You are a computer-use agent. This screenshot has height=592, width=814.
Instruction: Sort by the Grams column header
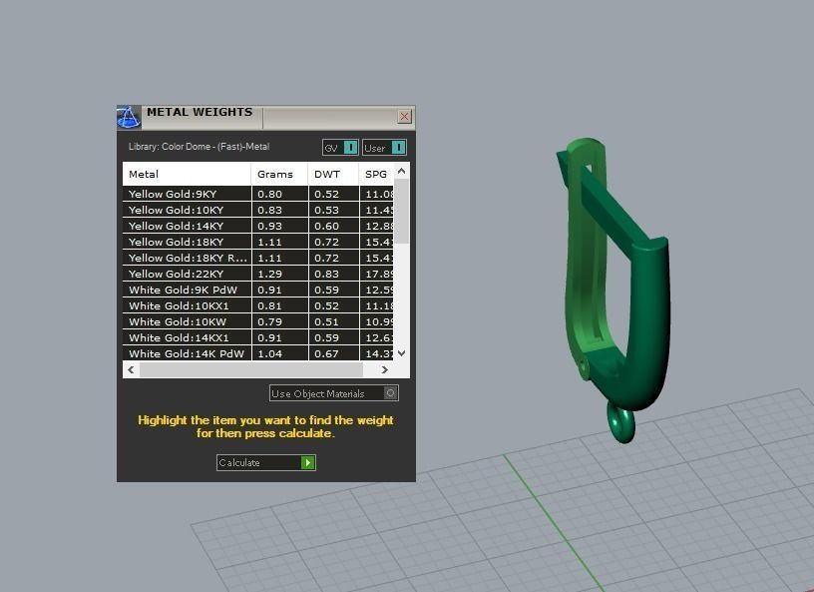pyautogui.click(x=279, y=174)
